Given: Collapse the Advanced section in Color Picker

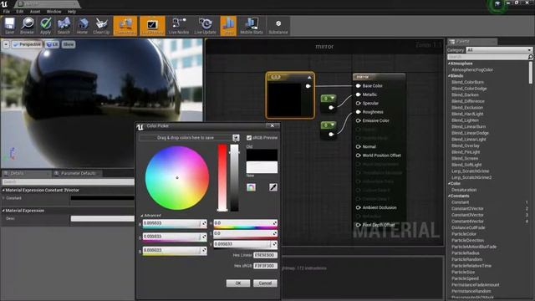Looking at the screenshot, I should [141, 216].
